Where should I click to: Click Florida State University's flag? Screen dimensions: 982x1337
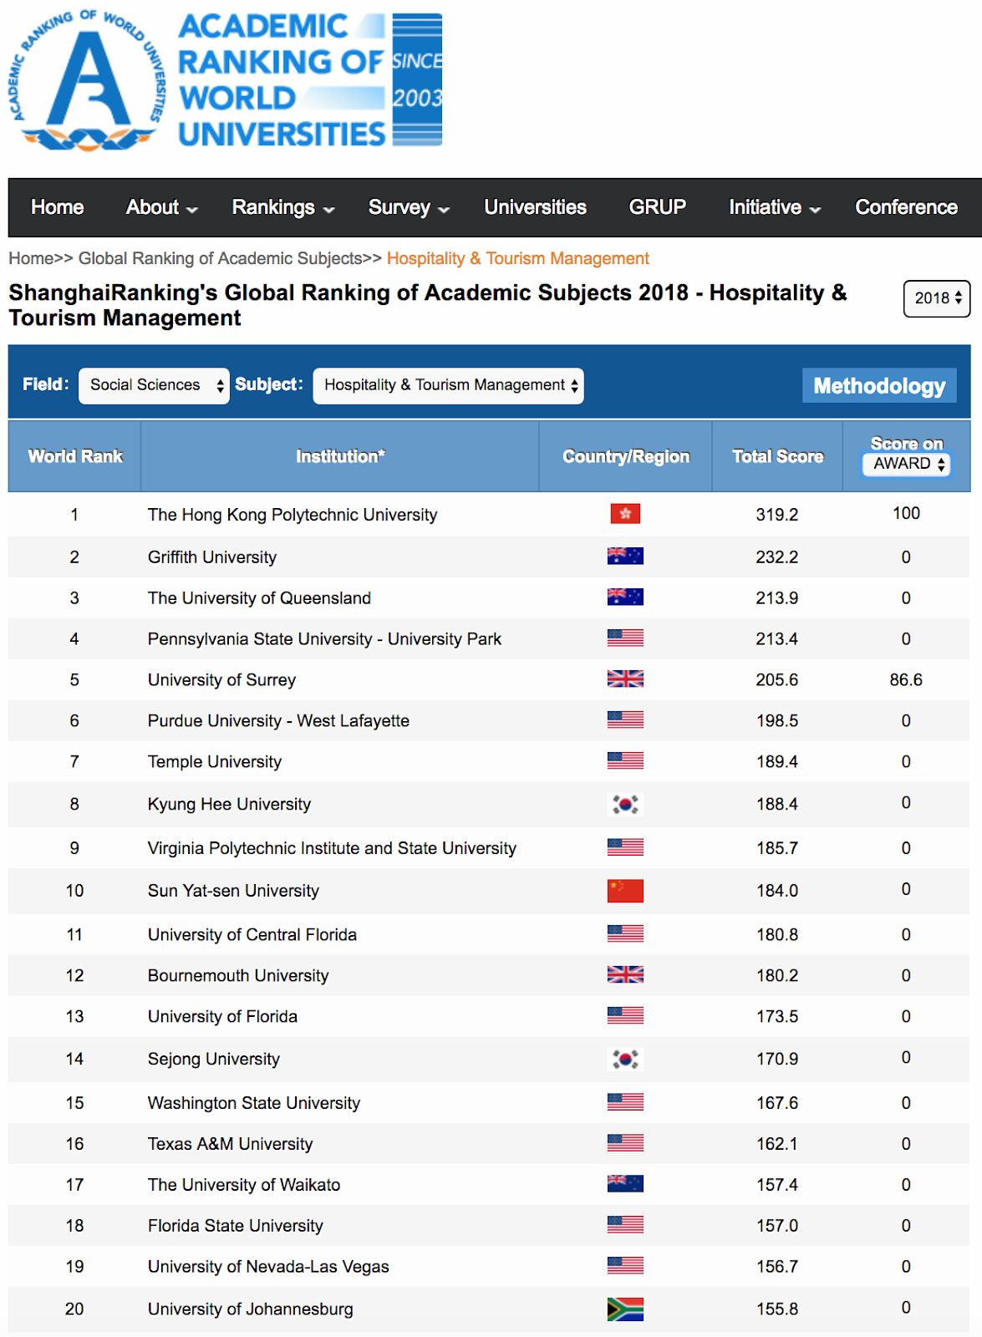coord(625,1225)
